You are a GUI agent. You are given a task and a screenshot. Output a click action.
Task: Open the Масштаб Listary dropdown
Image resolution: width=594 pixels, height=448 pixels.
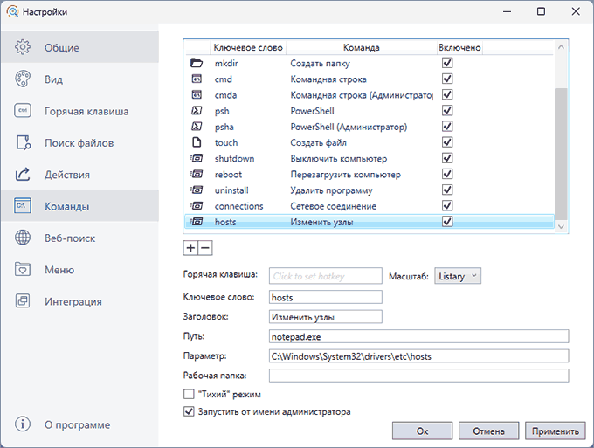pos(458,276)
